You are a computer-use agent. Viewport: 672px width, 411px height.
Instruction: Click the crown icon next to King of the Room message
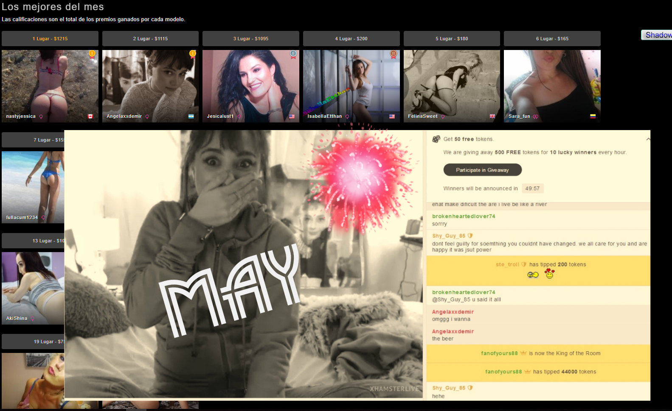tap(523, 353)
